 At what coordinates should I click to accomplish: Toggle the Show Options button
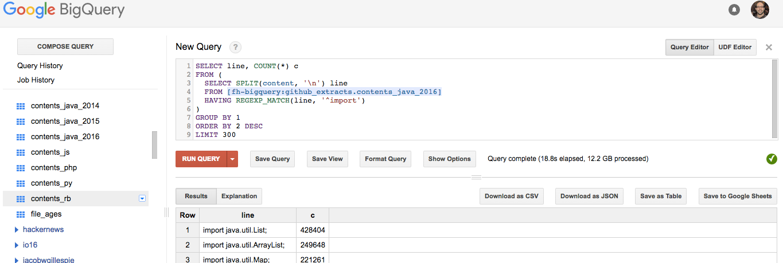click(x=450, y=159)
